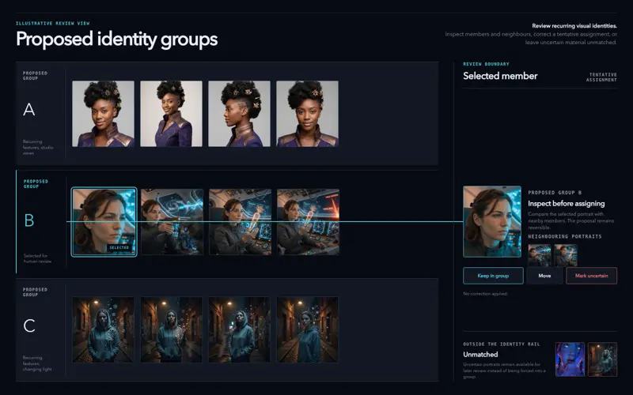Click the 'No correction applied.' status text
The width and height of the screenshot is (633, 395).
point(485,294)
